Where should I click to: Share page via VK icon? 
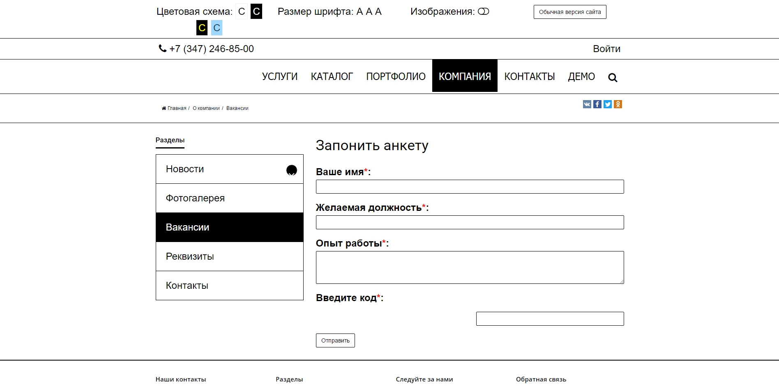click(587, 104)
